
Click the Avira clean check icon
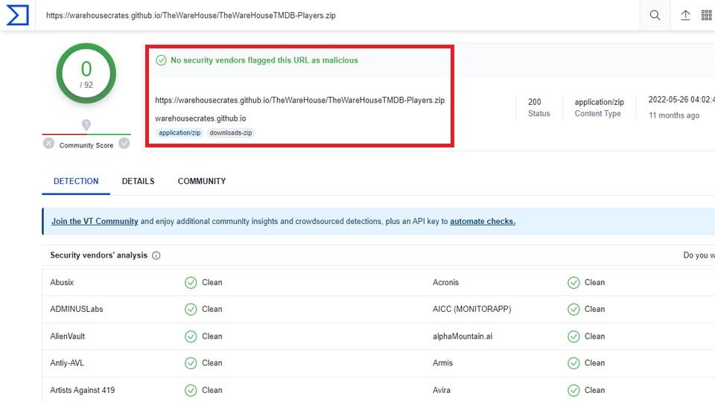pos(573,391)
